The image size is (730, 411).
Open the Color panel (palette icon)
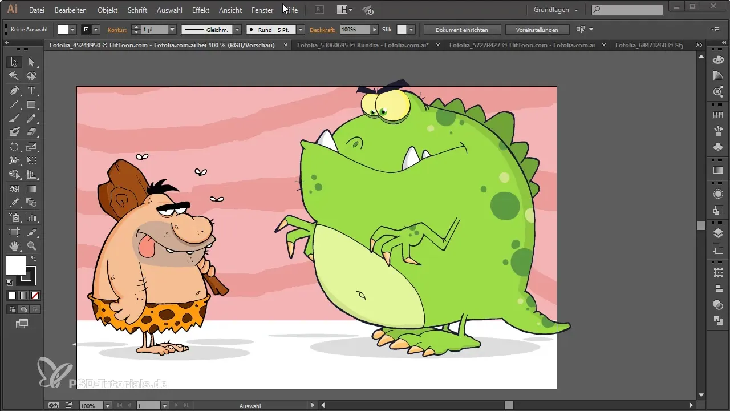(x=719, y=60)
